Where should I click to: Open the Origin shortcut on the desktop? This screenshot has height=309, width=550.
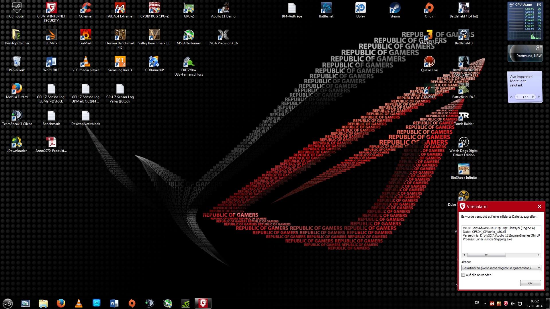429,10
